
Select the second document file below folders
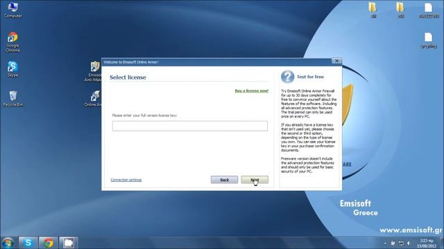pyautogui.click(x=429, y=40)
